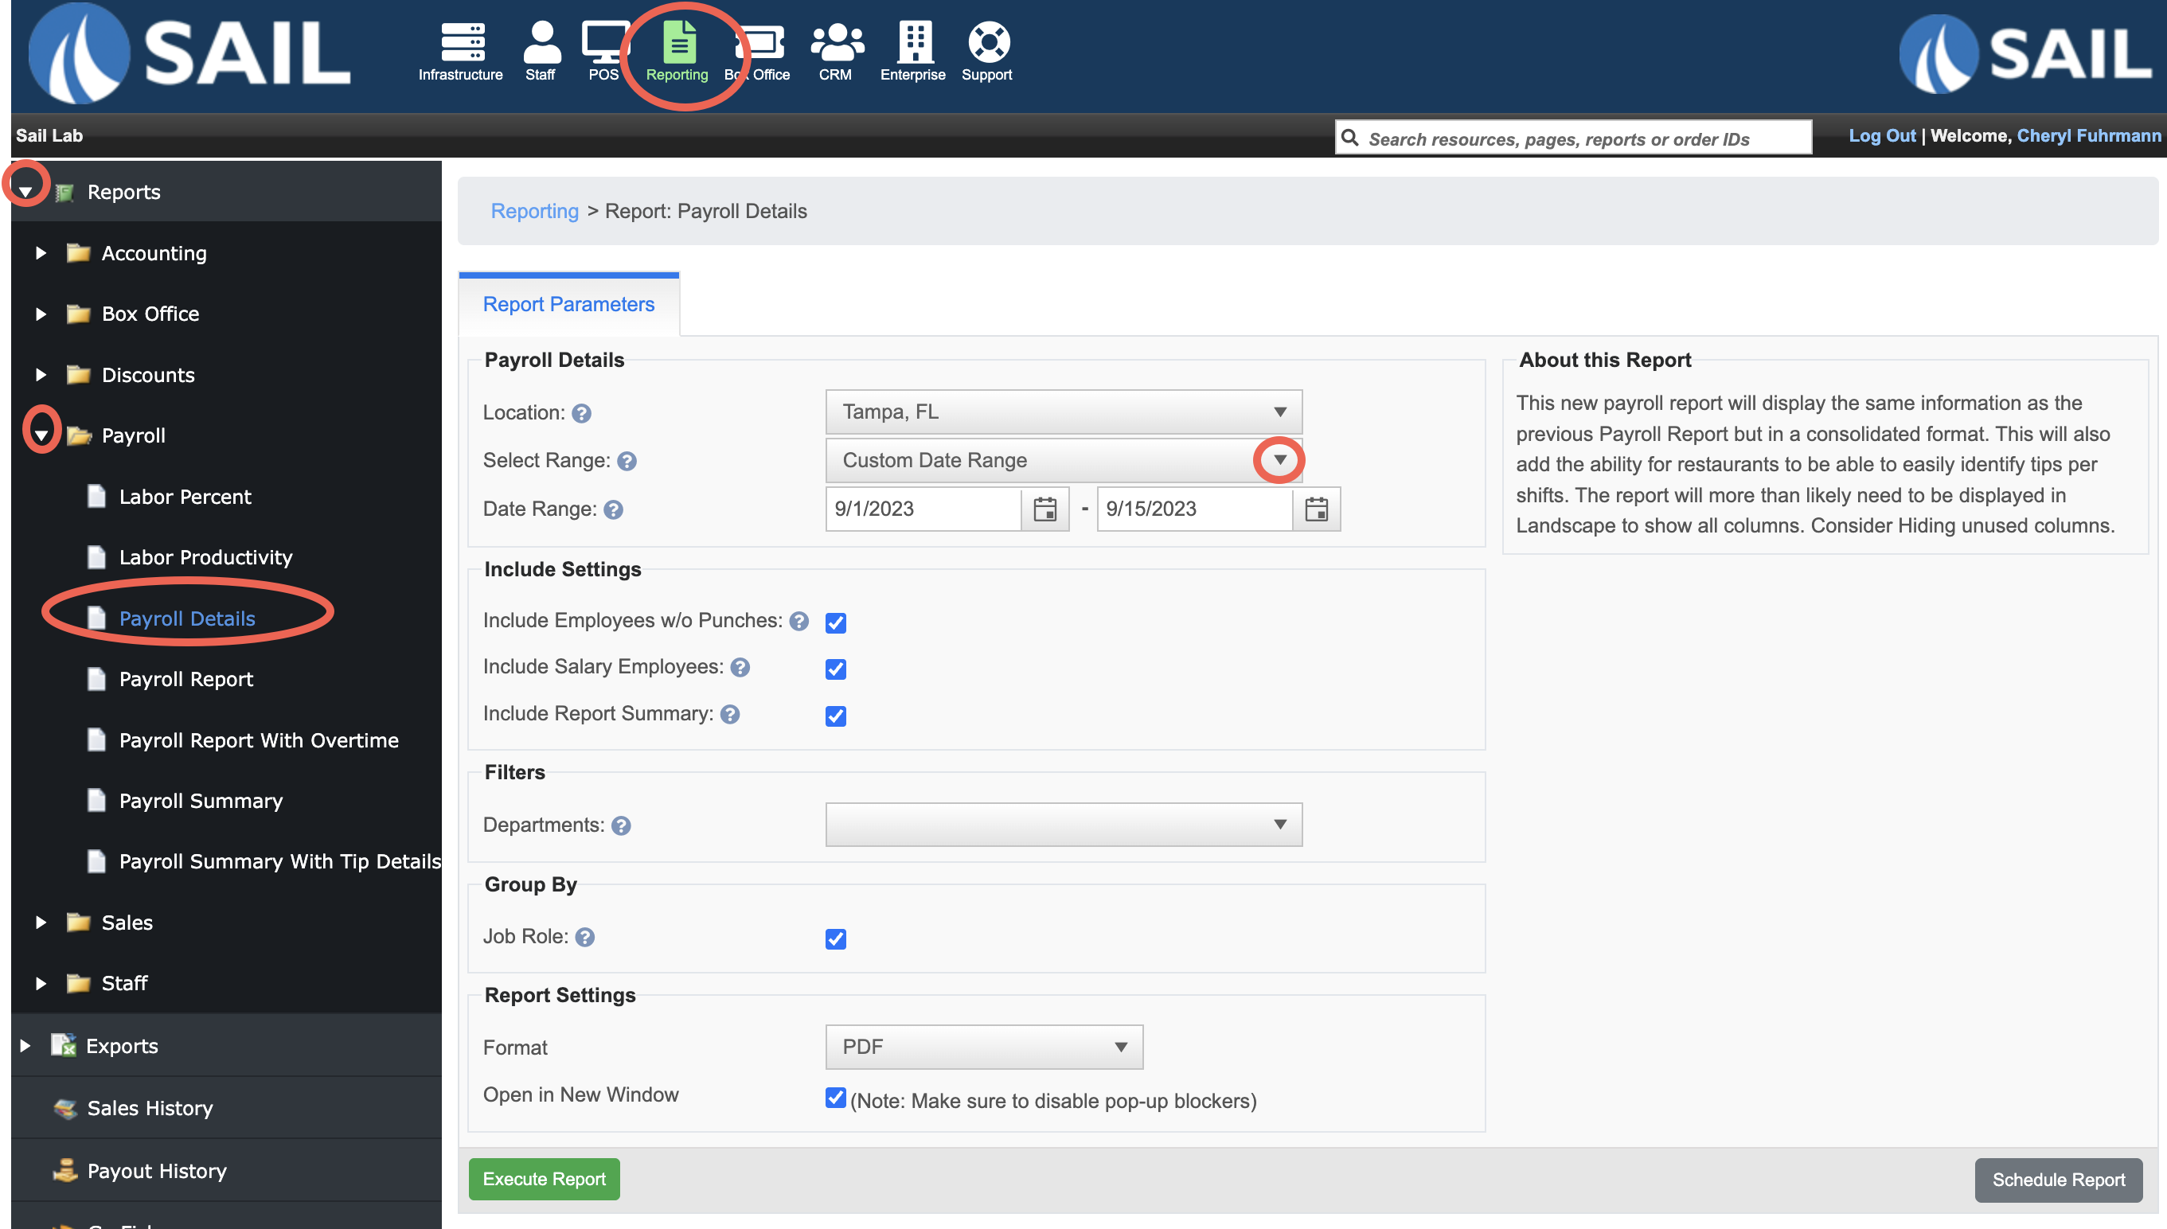
Task: Click help icon next to Departments
Action: [621, 825]
